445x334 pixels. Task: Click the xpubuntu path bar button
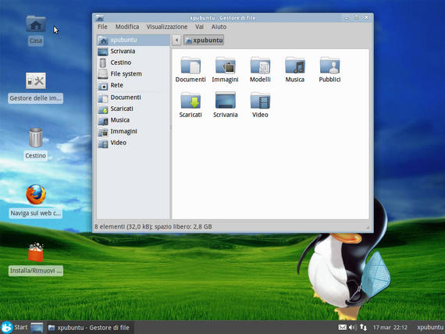point(204,40)
